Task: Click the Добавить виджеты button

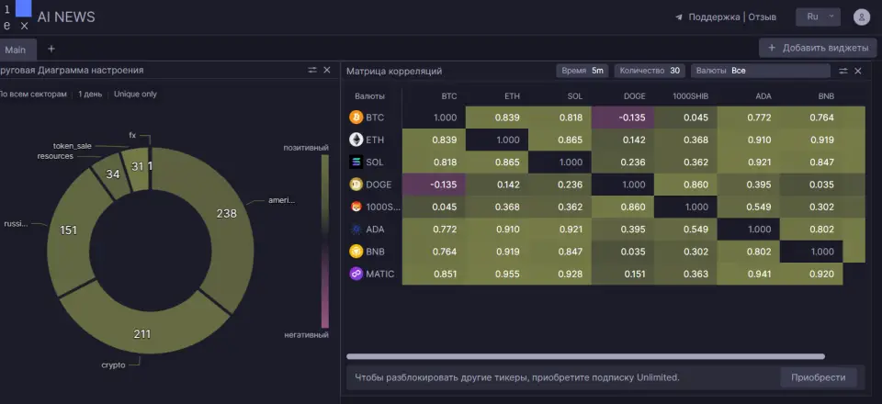Action: coord(818,48)
